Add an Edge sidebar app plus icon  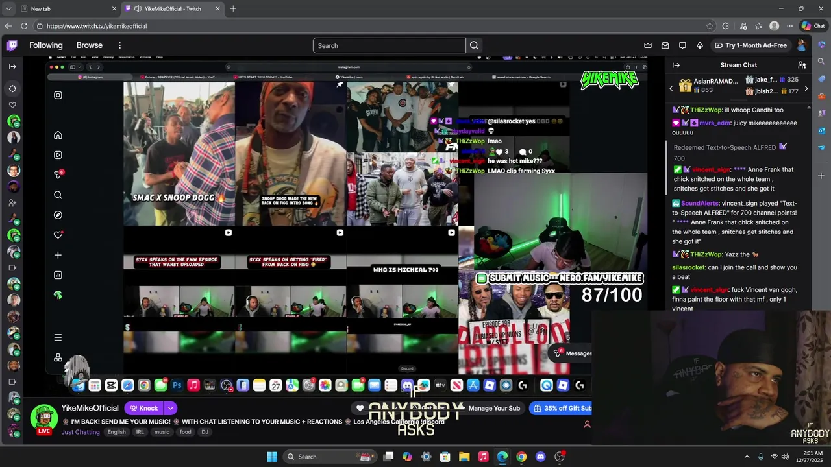821,176
